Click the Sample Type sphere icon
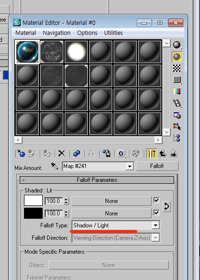 (177, 45)
